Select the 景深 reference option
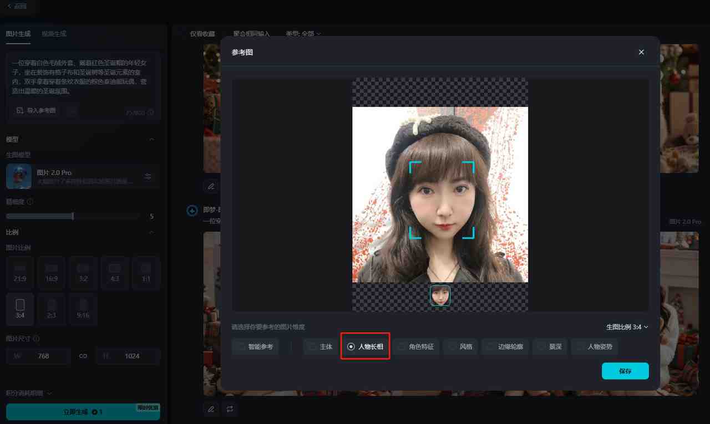 tap(550, 346)
